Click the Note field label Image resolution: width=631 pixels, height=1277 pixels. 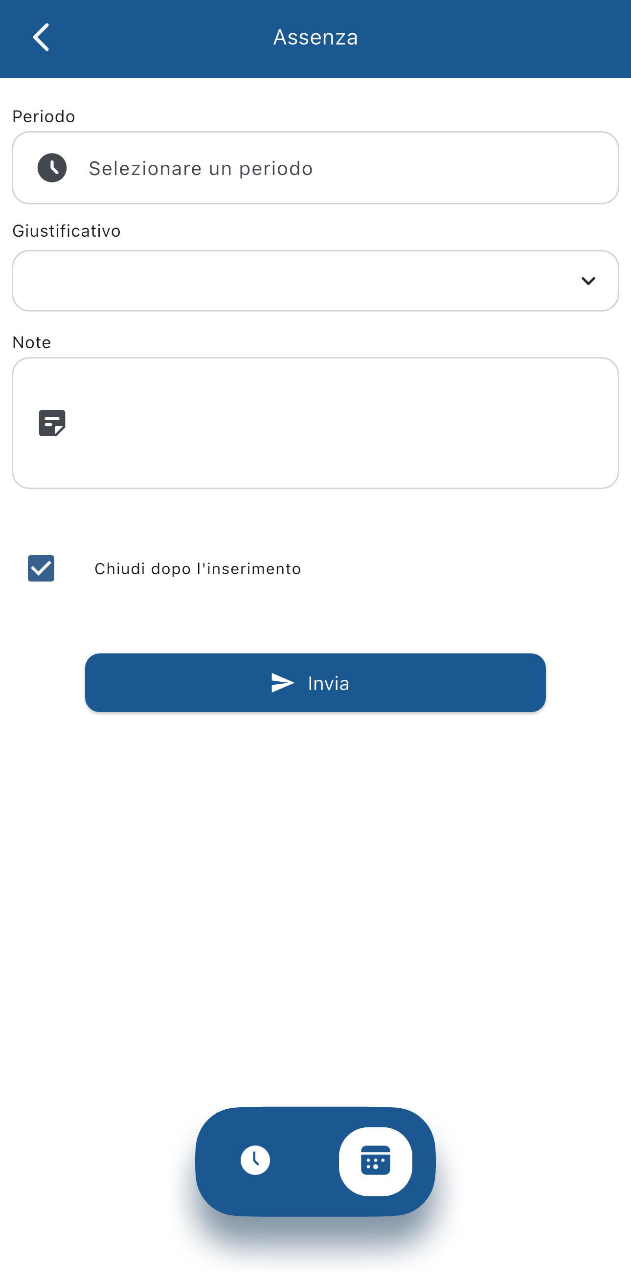pyautogui.click(x=32, y=342)
